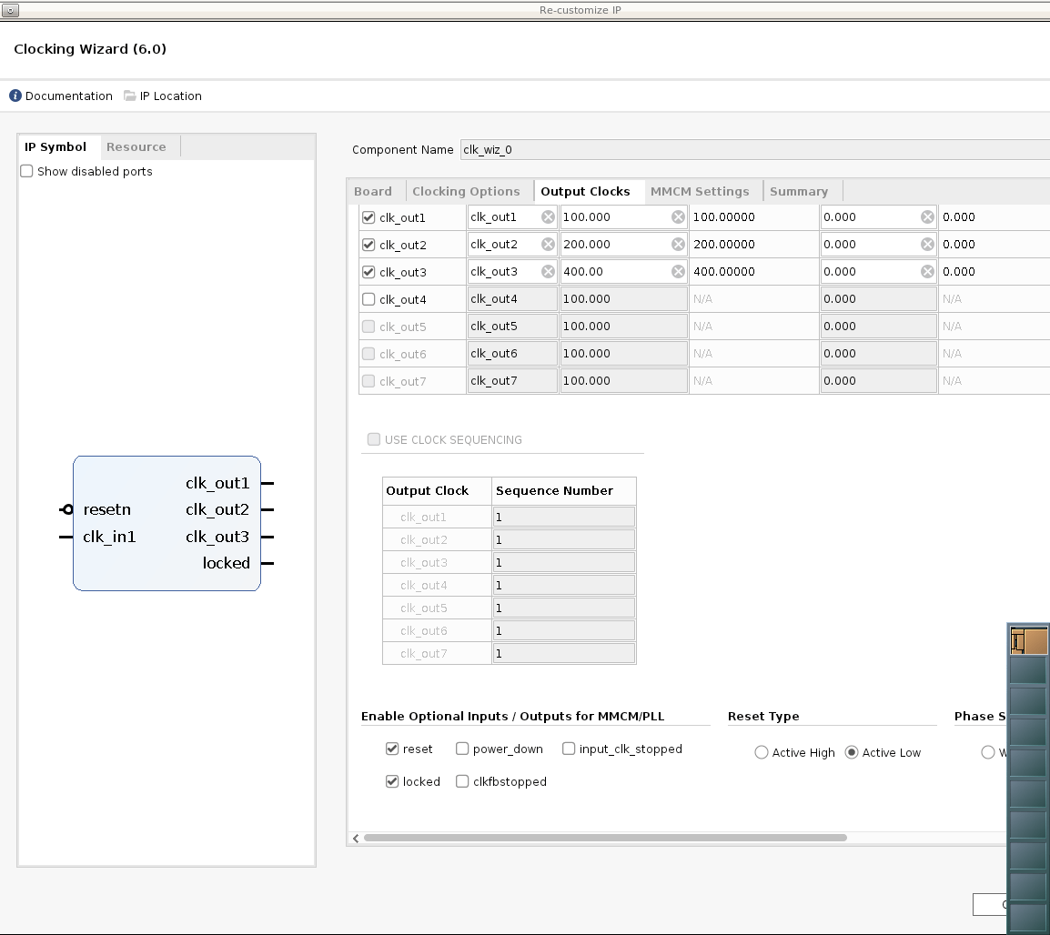Enable the clk_out4 output clock
The height and width of the screenshot is (935, 1050).
[x=368, y=298]
